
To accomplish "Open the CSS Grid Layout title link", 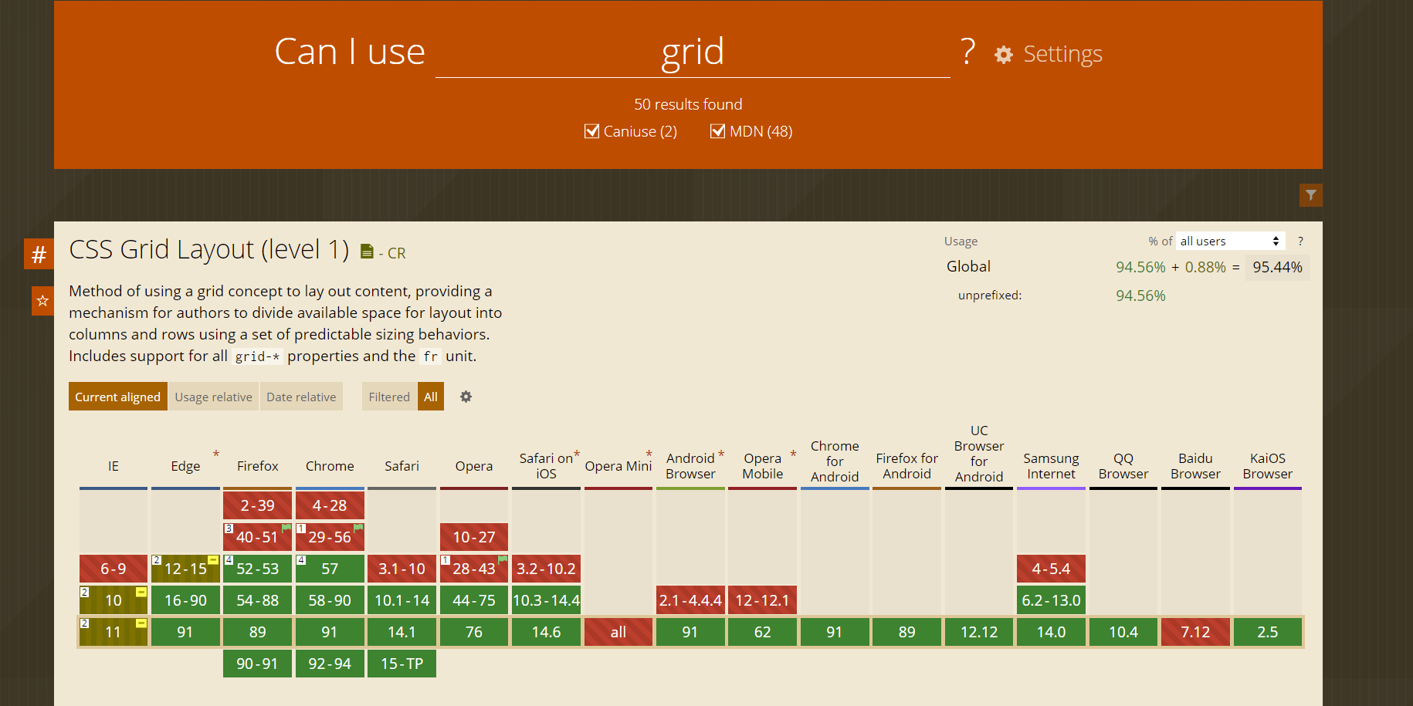I will (x=209, y=250).
